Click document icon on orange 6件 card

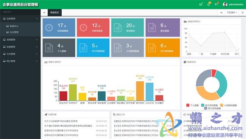pyautogui.click(x=152, y=48)
